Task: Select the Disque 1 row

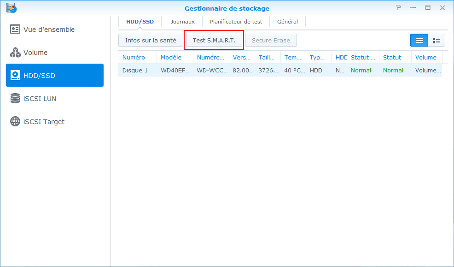Action: pyautogui.click(x=135, y=71)
